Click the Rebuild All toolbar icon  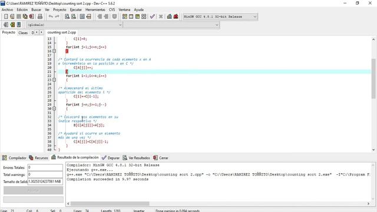click(x=144, y=16)
